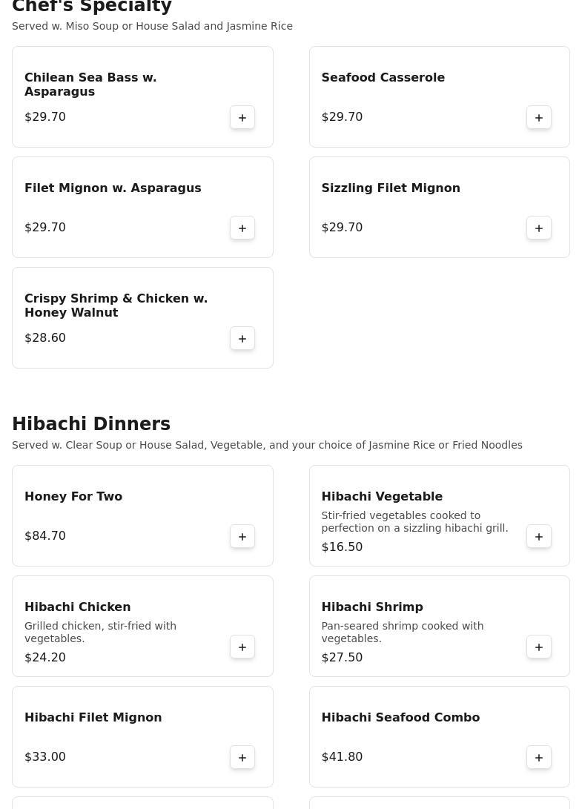The width and height of the screenshot is (582, 809).
Task: Add Hibachi Shrimp using plus button
Action: click(539, 647)
